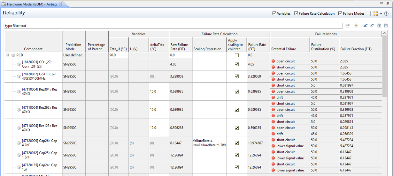Uncheck the Variables checkbox
The height and width of the screenshot is (176, 393).
coord(274,14)
